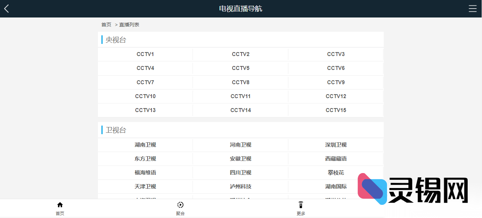Click the 直播列表 breadcrumb entry
The width and height of the screenshot is (482, 218).
[x=129, y=24]
